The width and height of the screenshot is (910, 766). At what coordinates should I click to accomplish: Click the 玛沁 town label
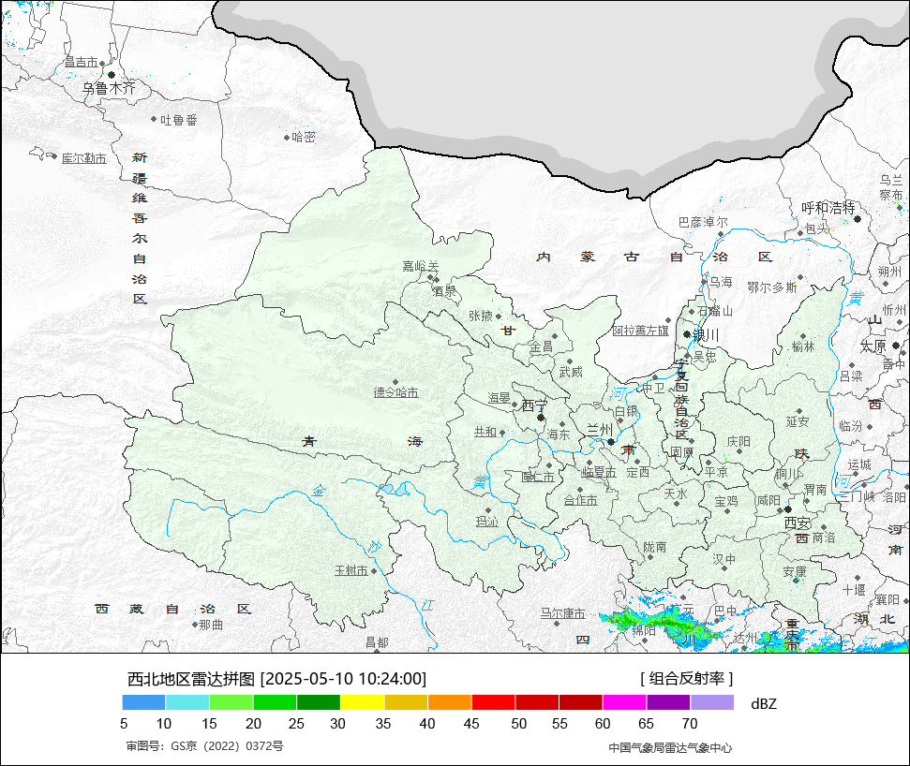click(487, 522)
